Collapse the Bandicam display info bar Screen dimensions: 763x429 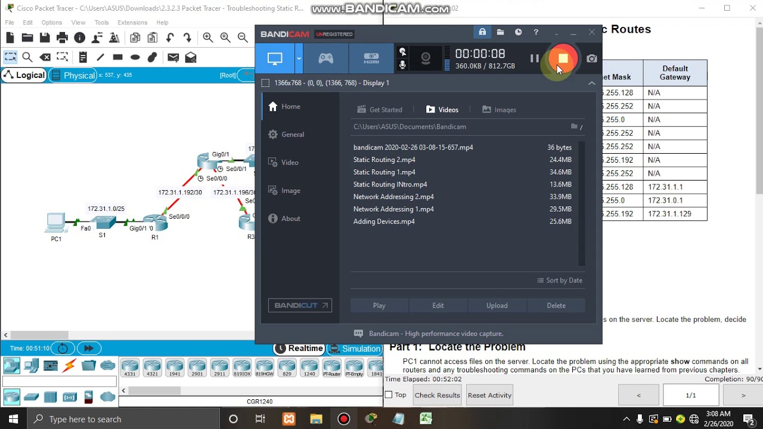coord(591,83)
